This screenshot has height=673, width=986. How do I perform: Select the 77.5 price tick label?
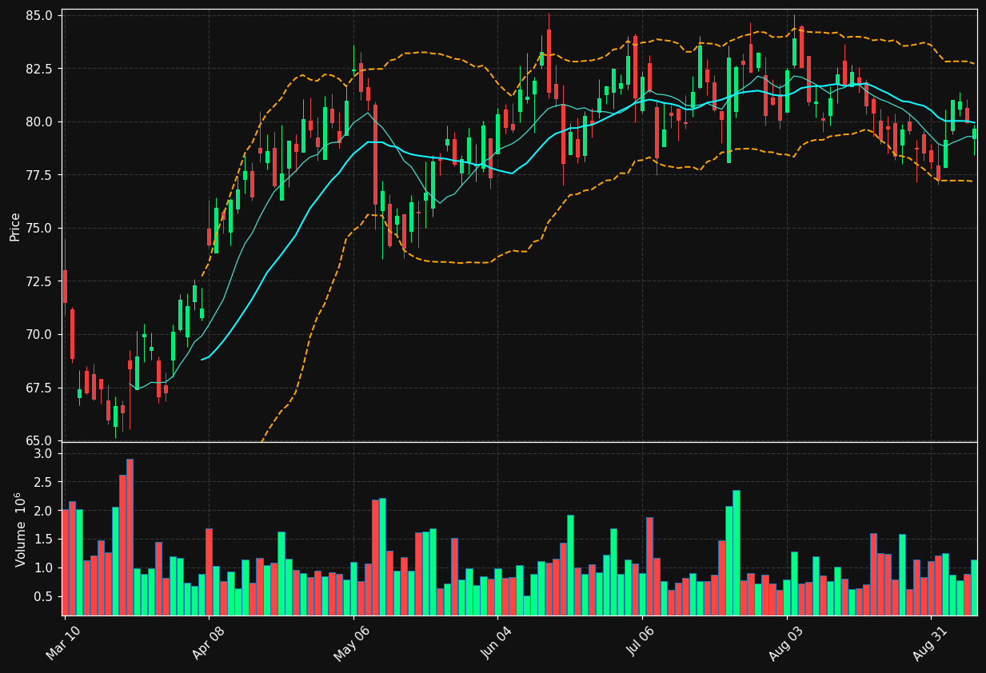pyautogui.click(x=40, y=175)
